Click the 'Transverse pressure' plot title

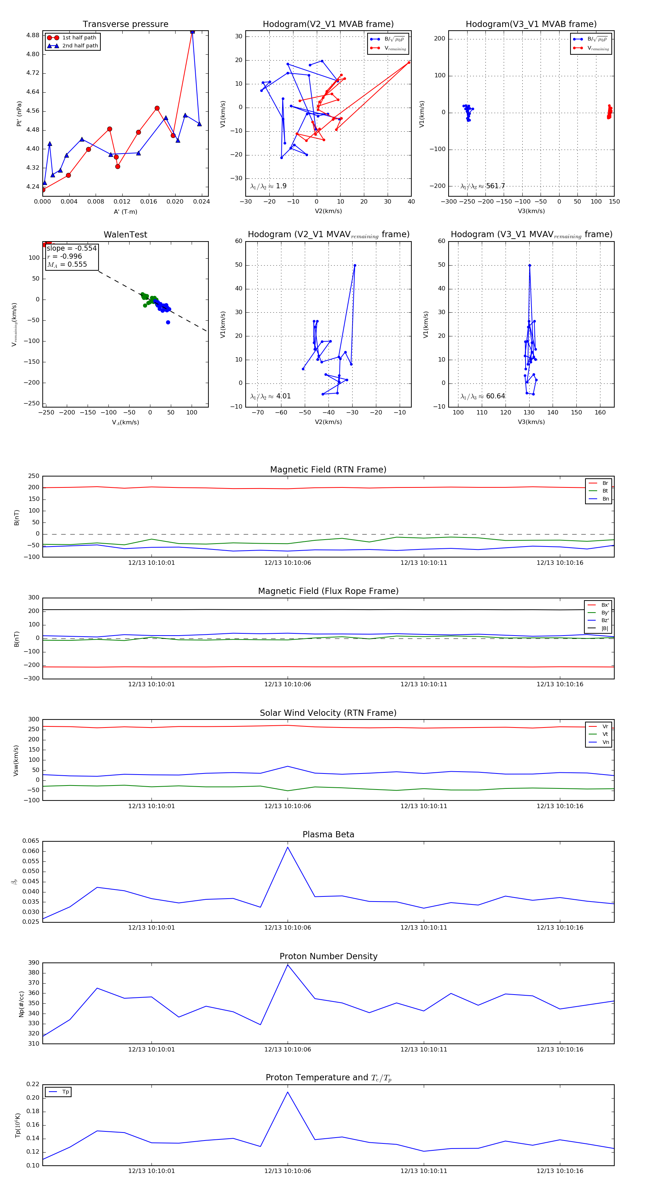(125, 24)
